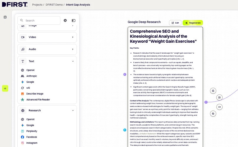Click the Search input field

[x=39, y=21]
